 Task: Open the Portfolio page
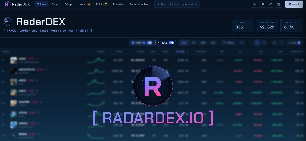click(x=118, y=4)
